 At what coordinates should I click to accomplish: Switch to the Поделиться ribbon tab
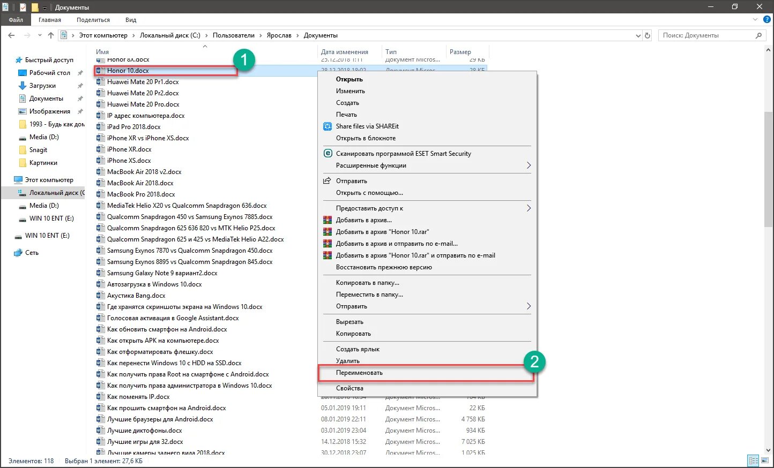(93, 20)
